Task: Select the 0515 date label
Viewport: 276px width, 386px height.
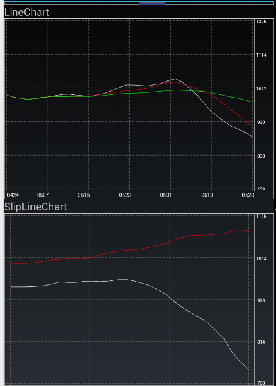Action: pyautogui.click(x=84, y=195)
